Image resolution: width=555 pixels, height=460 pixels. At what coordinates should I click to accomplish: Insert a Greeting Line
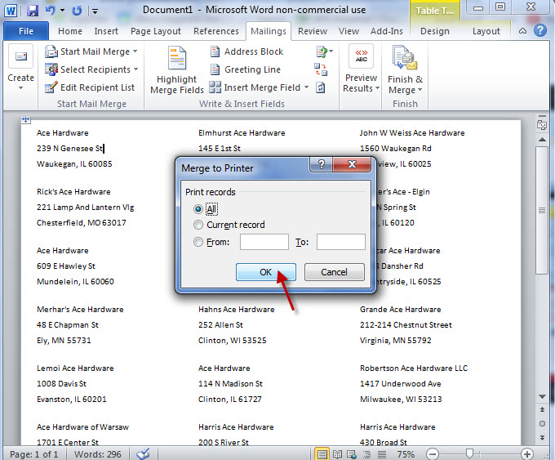246,69
